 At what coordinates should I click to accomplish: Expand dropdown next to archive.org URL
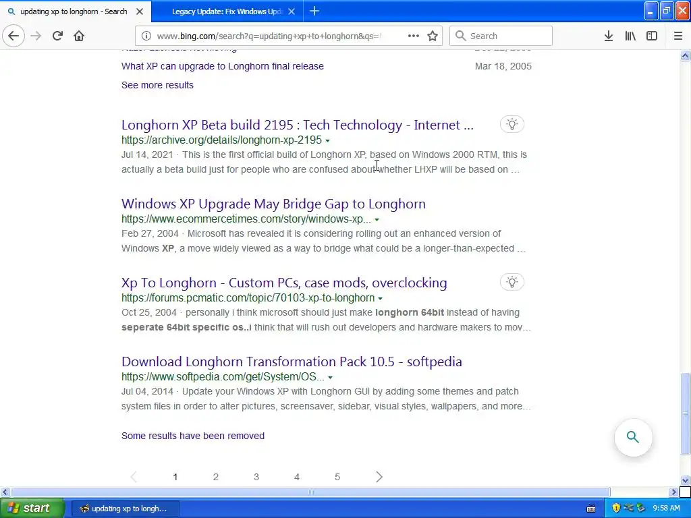point(327,140)
